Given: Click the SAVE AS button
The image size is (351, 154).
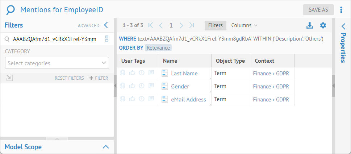Looking at the screenshot, I should coord(318,10).
